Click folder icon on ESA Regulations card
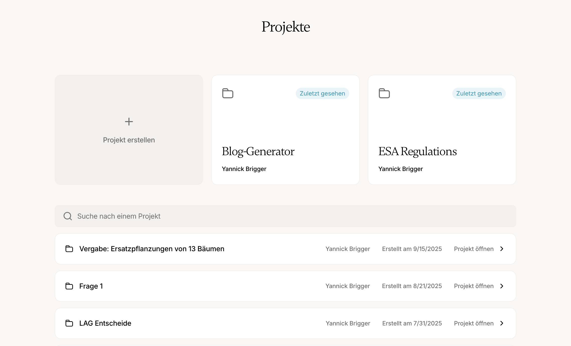Screen dimensions: 571x346 point(384,93)
